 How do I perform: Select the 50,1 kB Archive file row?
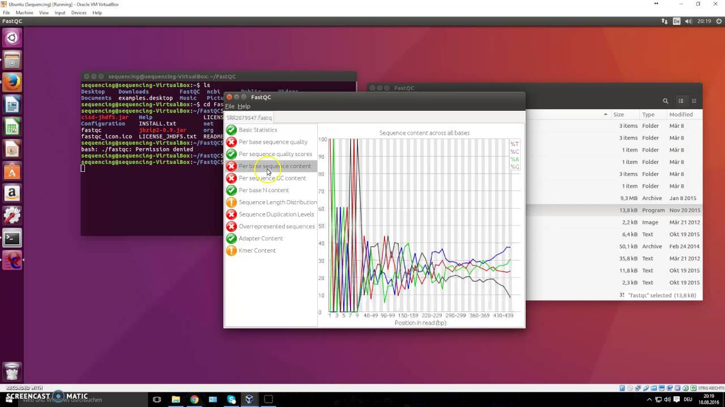[x=614, y=246]
